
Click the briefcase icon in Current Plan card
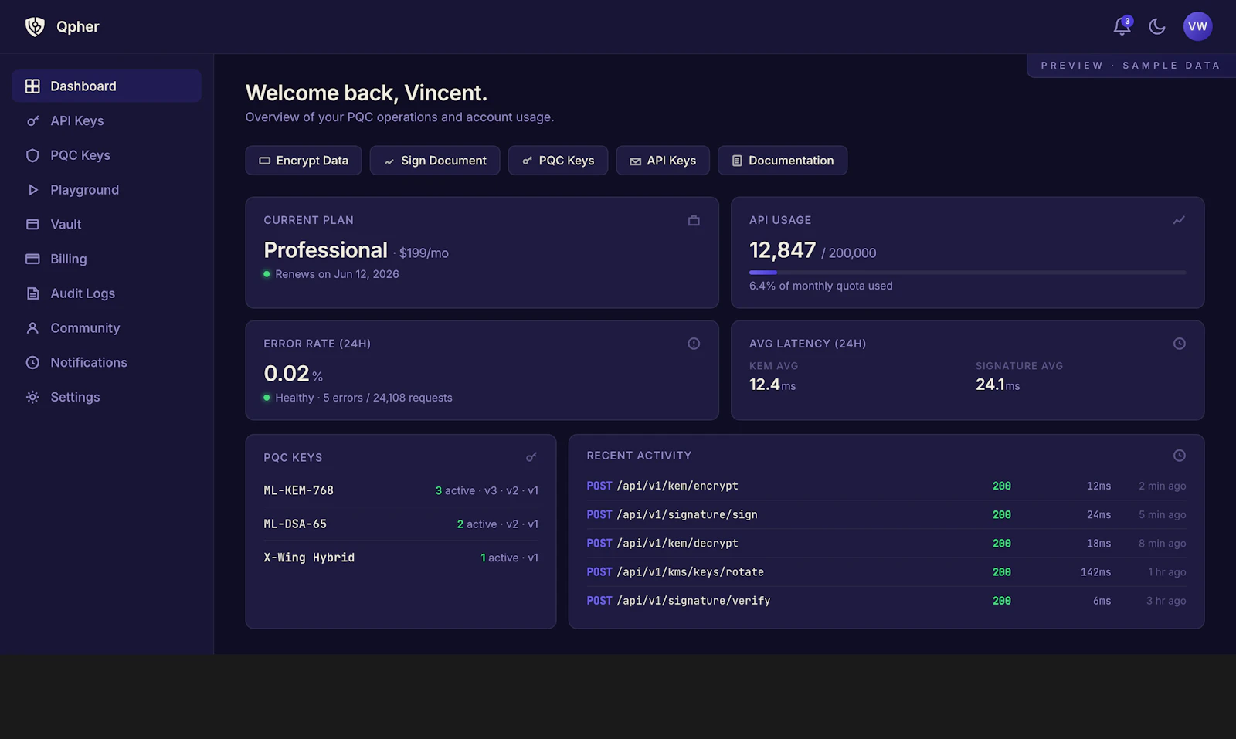(x=694, y=220)
